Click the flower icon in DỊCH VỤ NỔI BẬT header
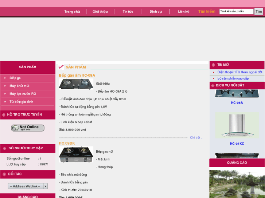The image size is (265, 198). 213,85
